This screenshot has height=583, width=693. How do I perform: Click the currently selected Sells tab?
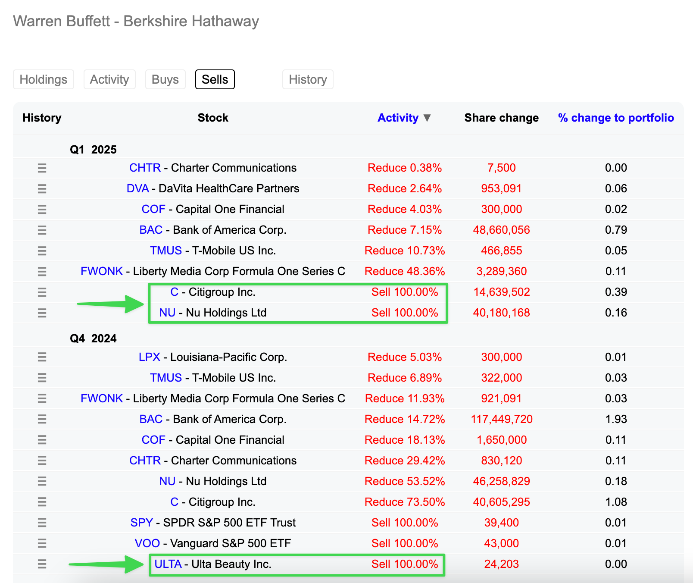215,79
